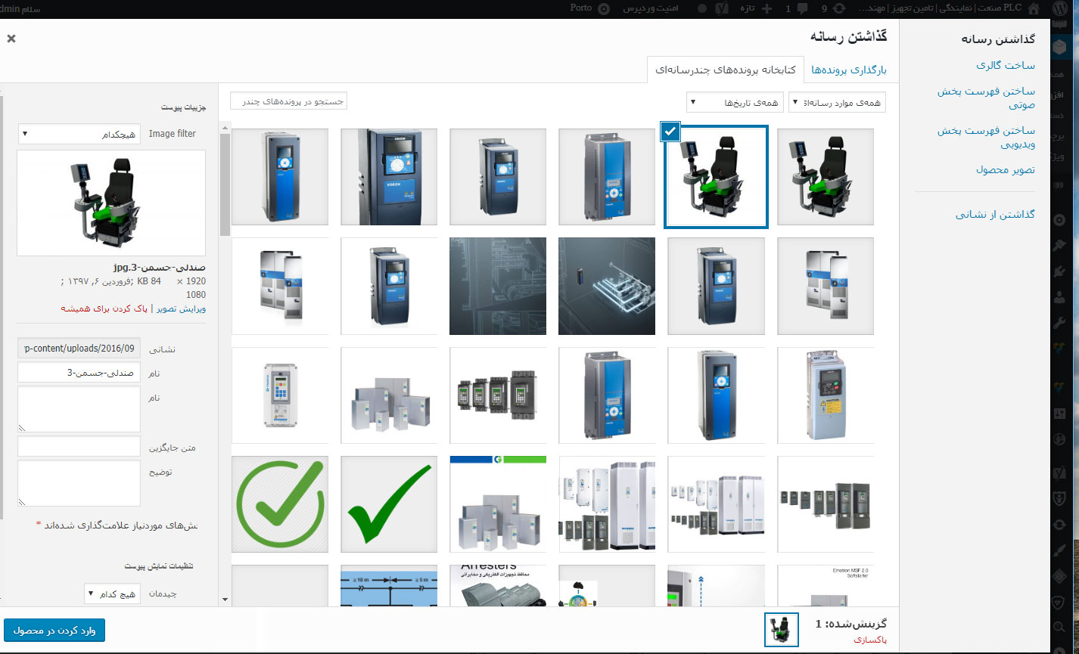The image size is (1079, 654).
Task: Open امنیت وردپرس in the admin bar
Action: 651,8
